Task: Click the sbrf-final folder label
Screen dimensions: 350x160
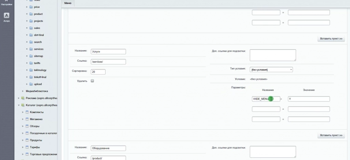Action: pyautogui.click(x=39, y=35)
